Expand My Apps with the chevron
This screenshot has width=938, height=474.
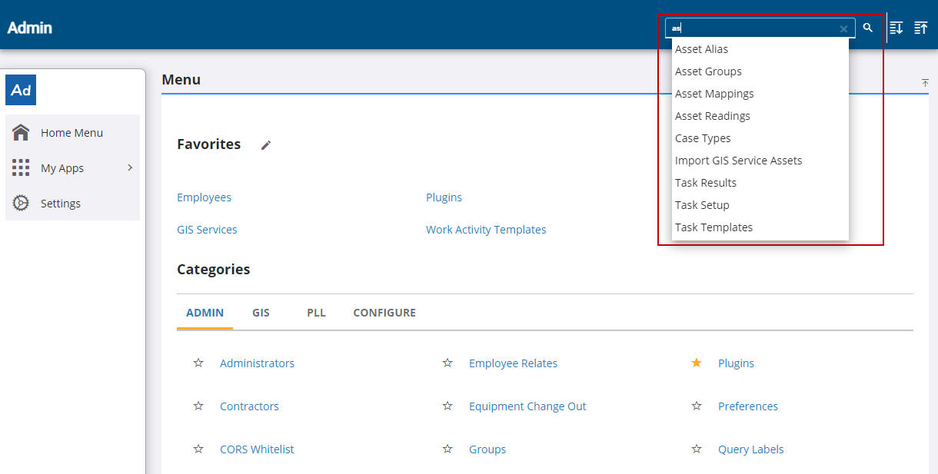pyautogui.click(x=129, y=167)
